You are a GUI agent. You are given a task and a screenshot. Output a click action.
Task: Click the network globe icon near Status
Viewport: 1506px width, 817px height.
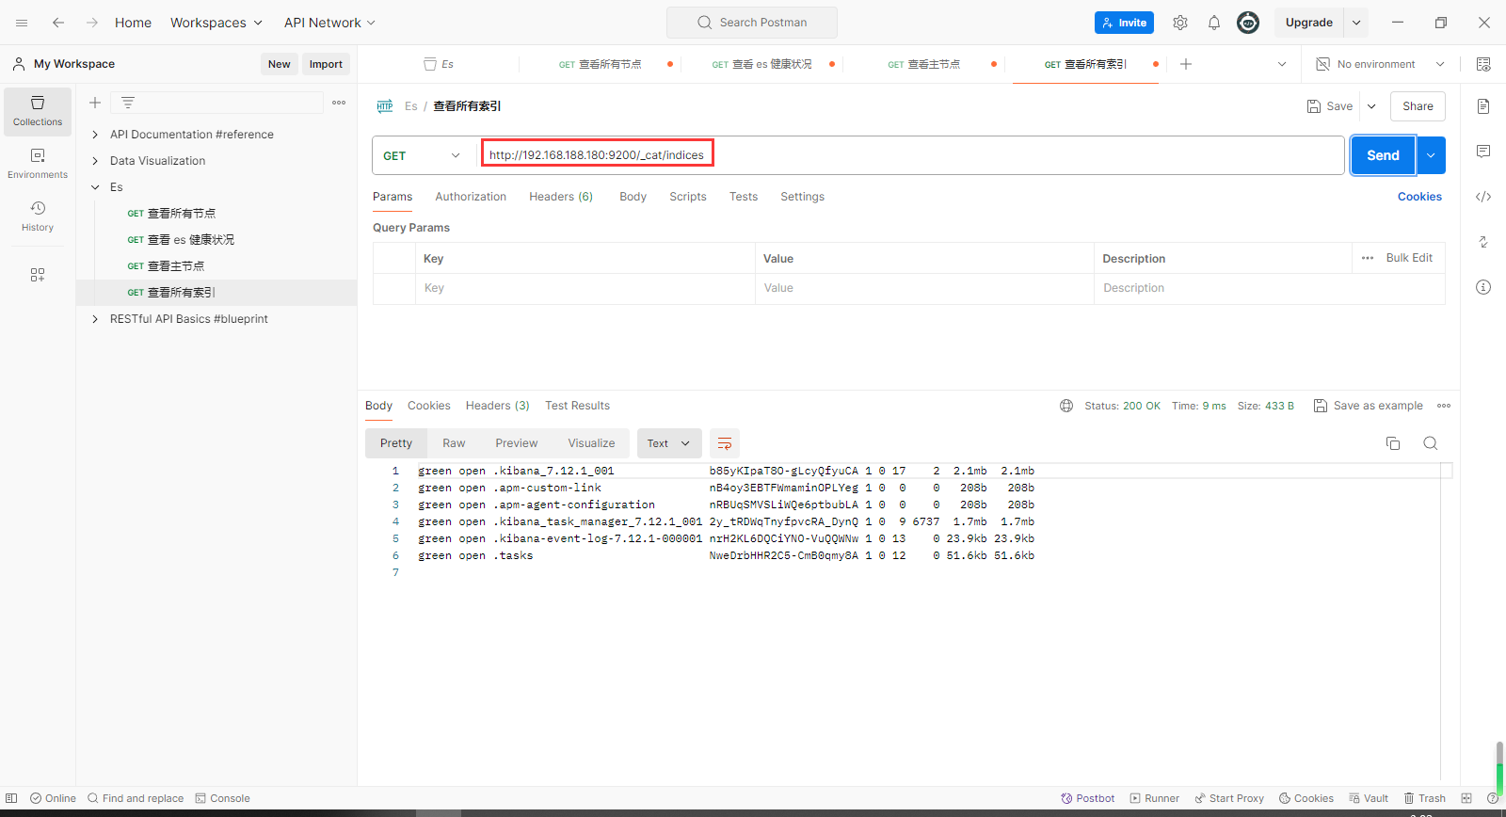coord(1066,406)
